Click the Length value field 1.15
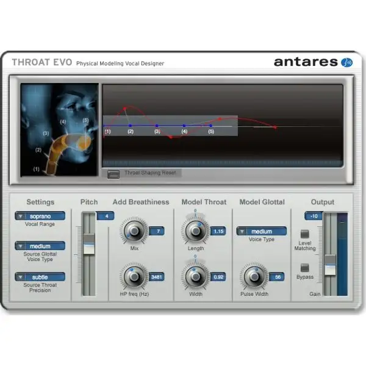Image resolution: width=366 pixels, height=366 pixels. pos(218,231)
